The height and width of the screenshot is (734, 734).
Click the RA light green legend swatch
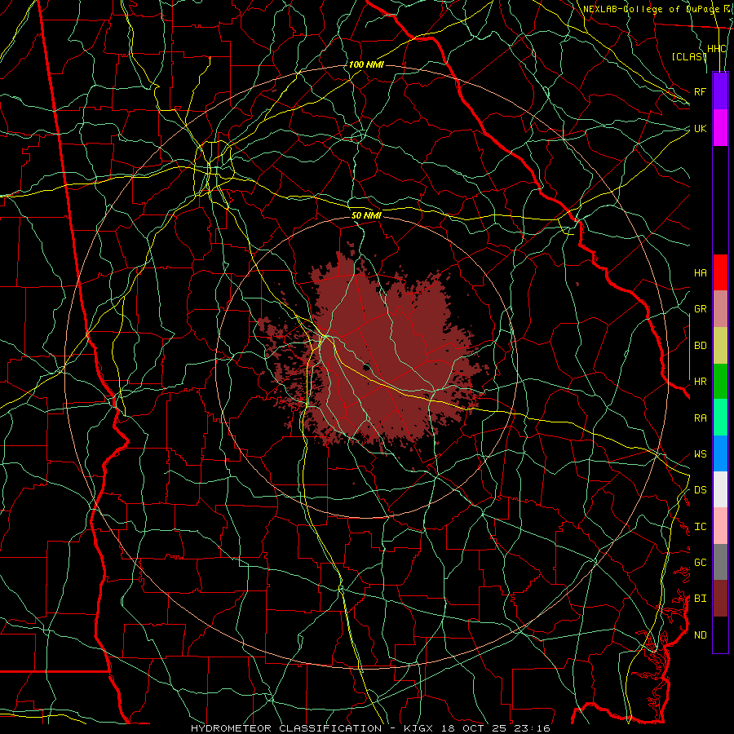point(720,418)
